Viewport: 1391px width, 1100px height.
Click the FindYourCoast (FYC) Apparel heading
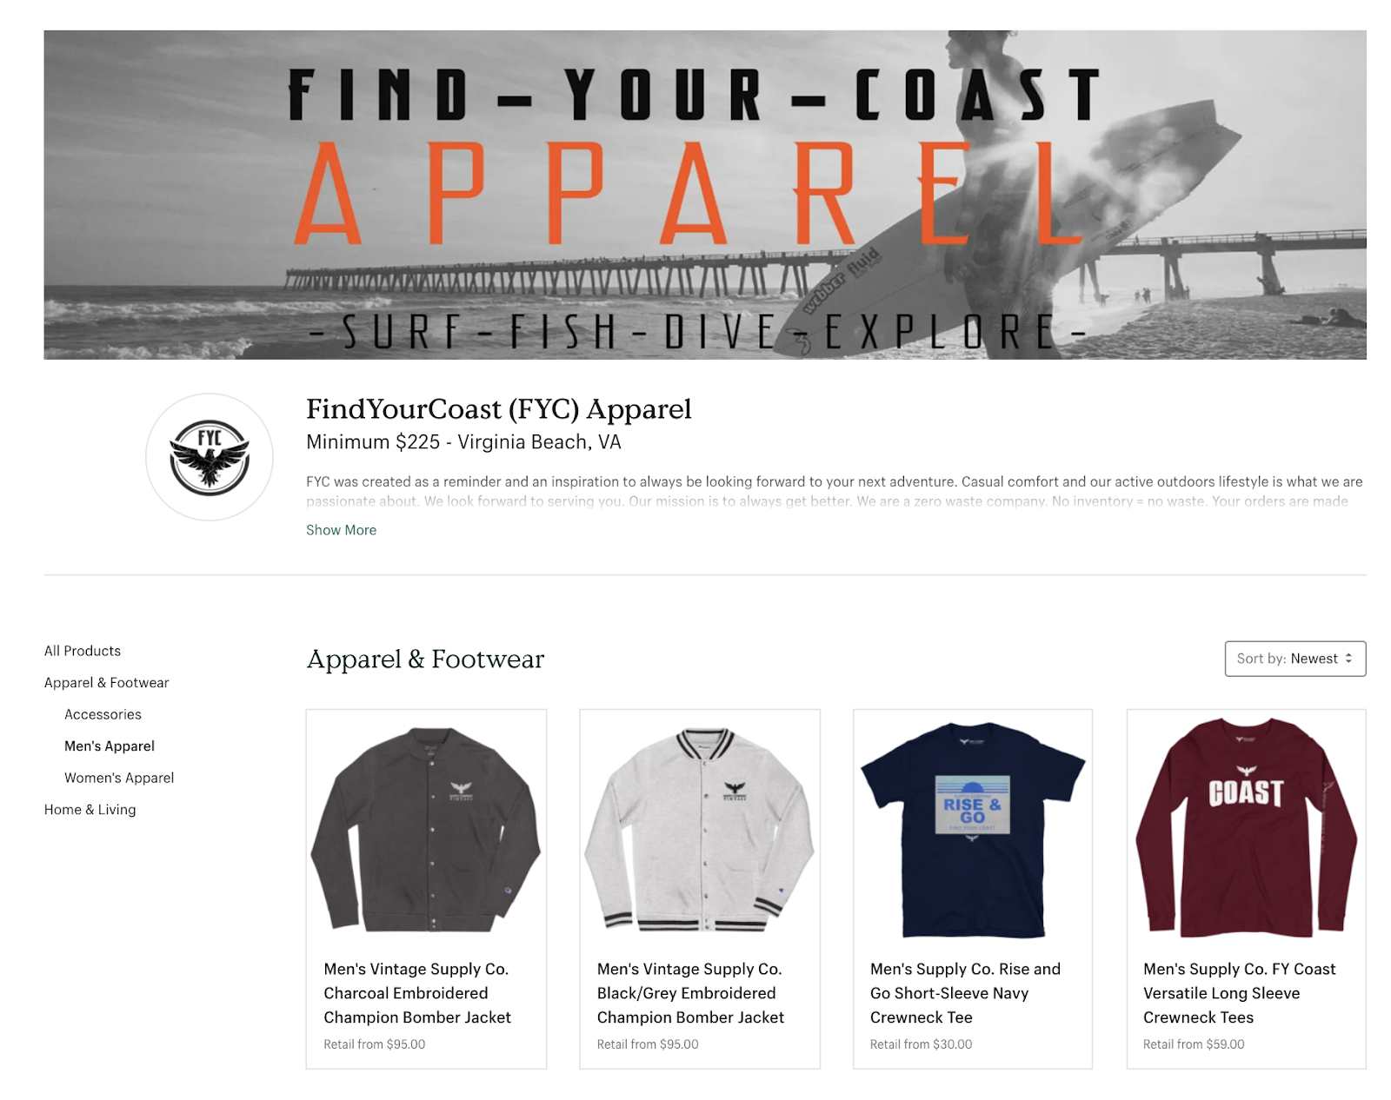click(499, 408)
